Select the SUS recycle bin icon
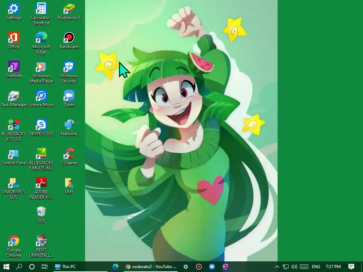This screenshot has width=363, height=272. pos(41,215)
